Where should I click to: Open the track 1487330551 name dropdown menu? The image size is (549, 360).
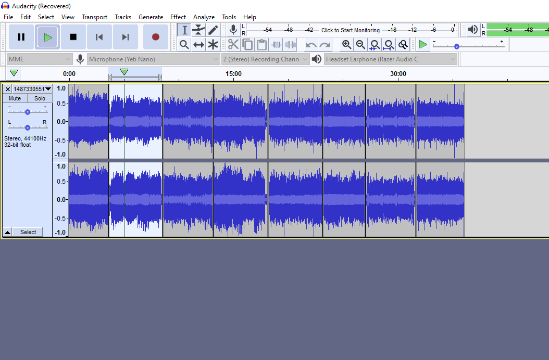tap(32, 89)
